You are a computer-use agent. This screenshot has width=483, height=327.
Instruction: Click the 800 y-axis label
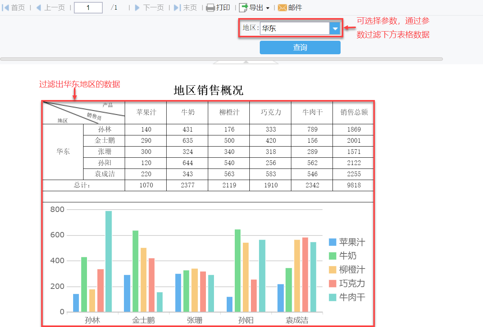[x=57, y=210]
